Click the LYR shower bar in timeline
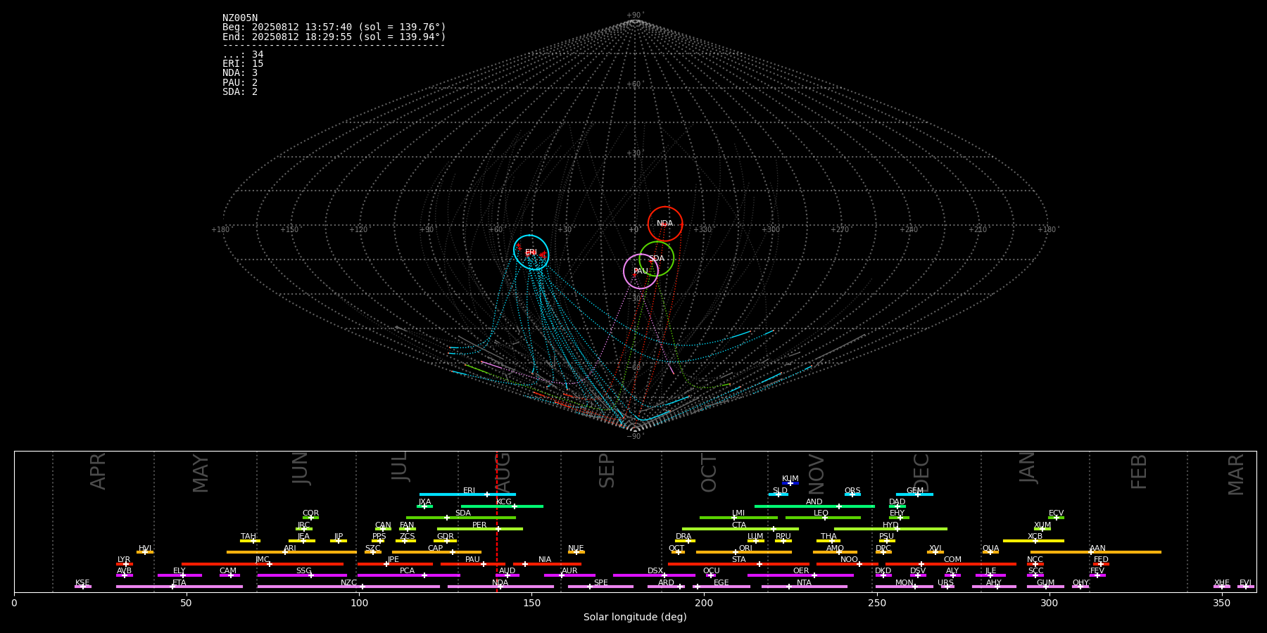This screenshot has width=1267, height=633. click(x=125, y=564)
